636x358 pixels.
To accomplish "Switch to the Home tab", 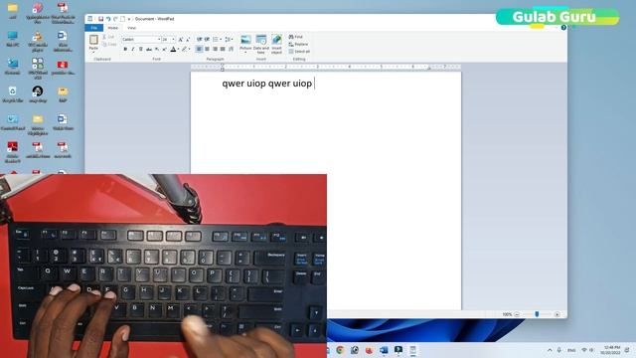I will 112,28.
